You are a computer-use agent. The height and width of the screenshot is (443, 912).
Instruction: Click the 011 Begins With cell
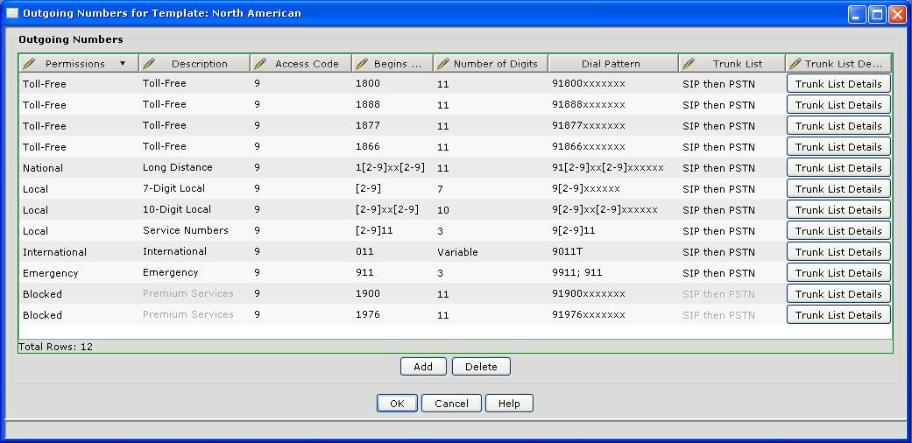pos(392,252)
